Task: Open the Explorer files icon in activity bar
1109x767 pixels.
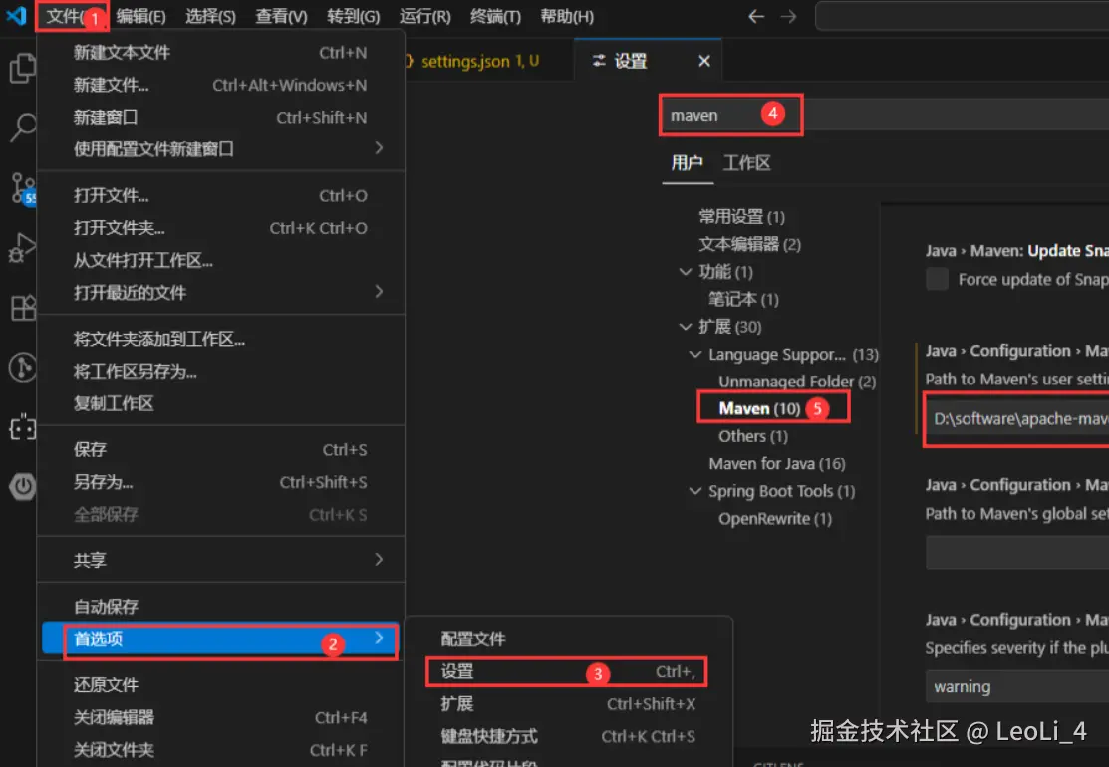Action: coord(22,69)
